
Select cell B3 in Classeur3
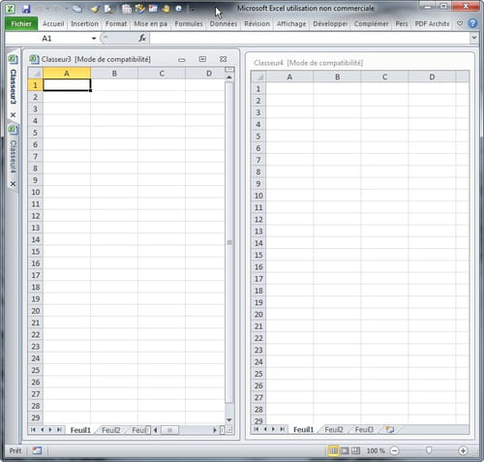[x=114, y=108]
